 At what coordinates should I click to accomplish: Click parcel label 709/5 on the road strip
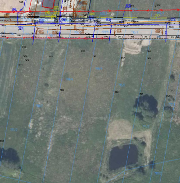coord(105,32)
